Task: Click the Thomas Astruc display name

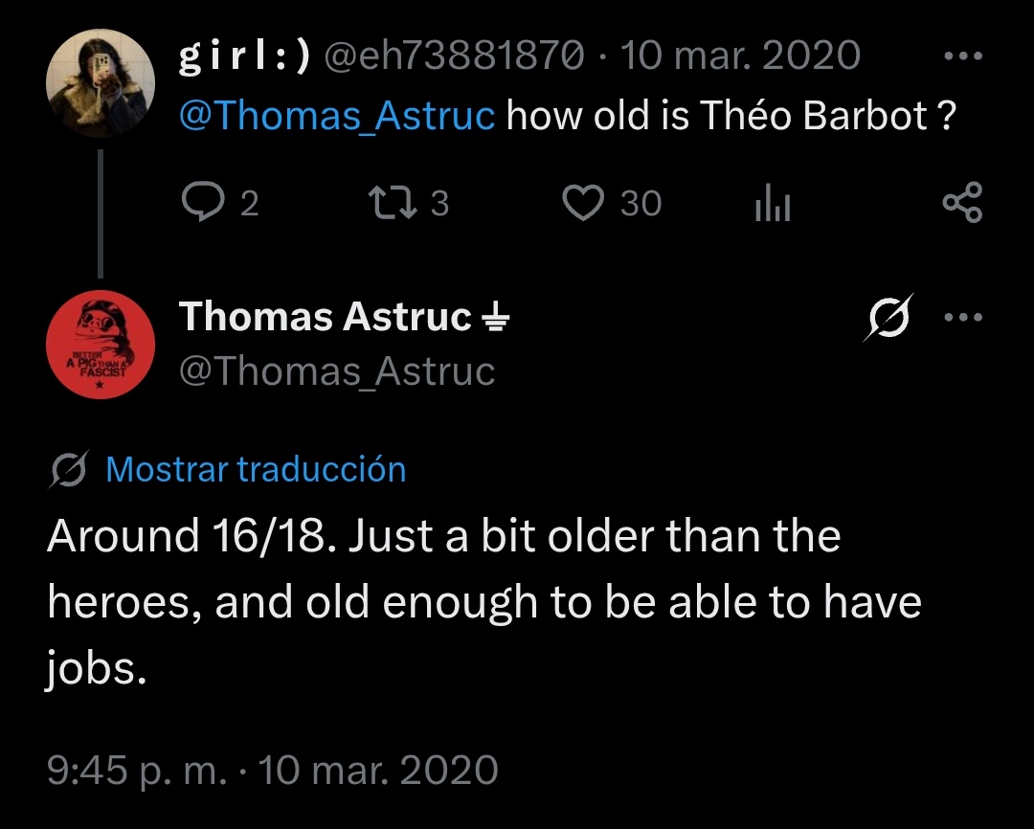Action: click(326, 317)
